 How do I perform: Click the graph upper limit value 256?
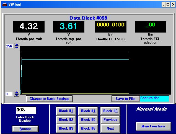[x=9, y=46]
